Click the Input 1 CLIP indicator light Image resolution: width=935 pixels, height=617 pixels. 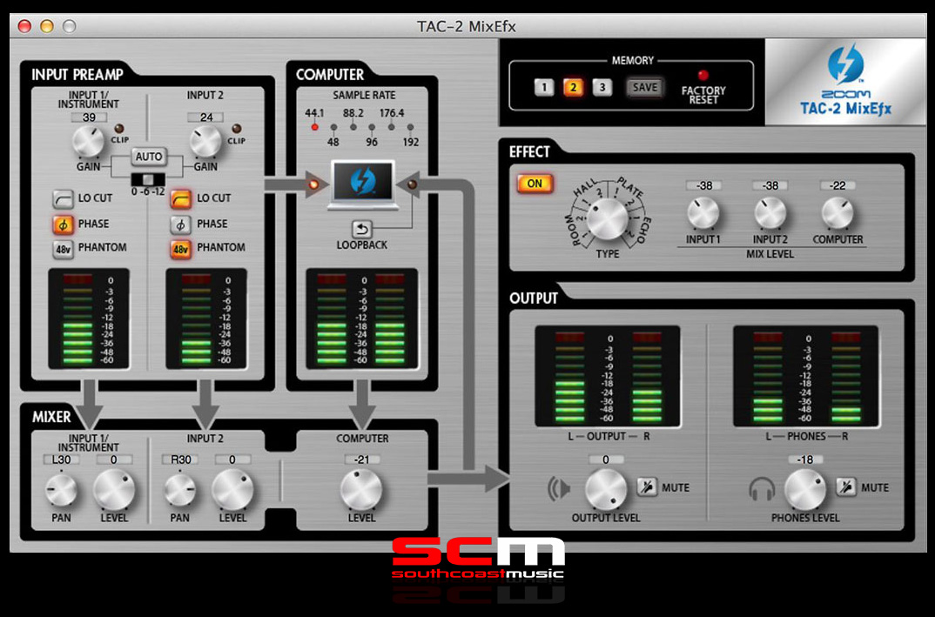pyautogui.click(x=118, y=129)
